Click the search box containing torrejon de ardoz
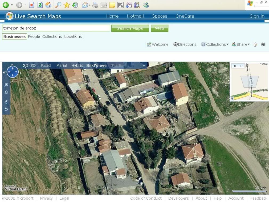The height and width of the screenshot is (202, 269). point(56,28)
